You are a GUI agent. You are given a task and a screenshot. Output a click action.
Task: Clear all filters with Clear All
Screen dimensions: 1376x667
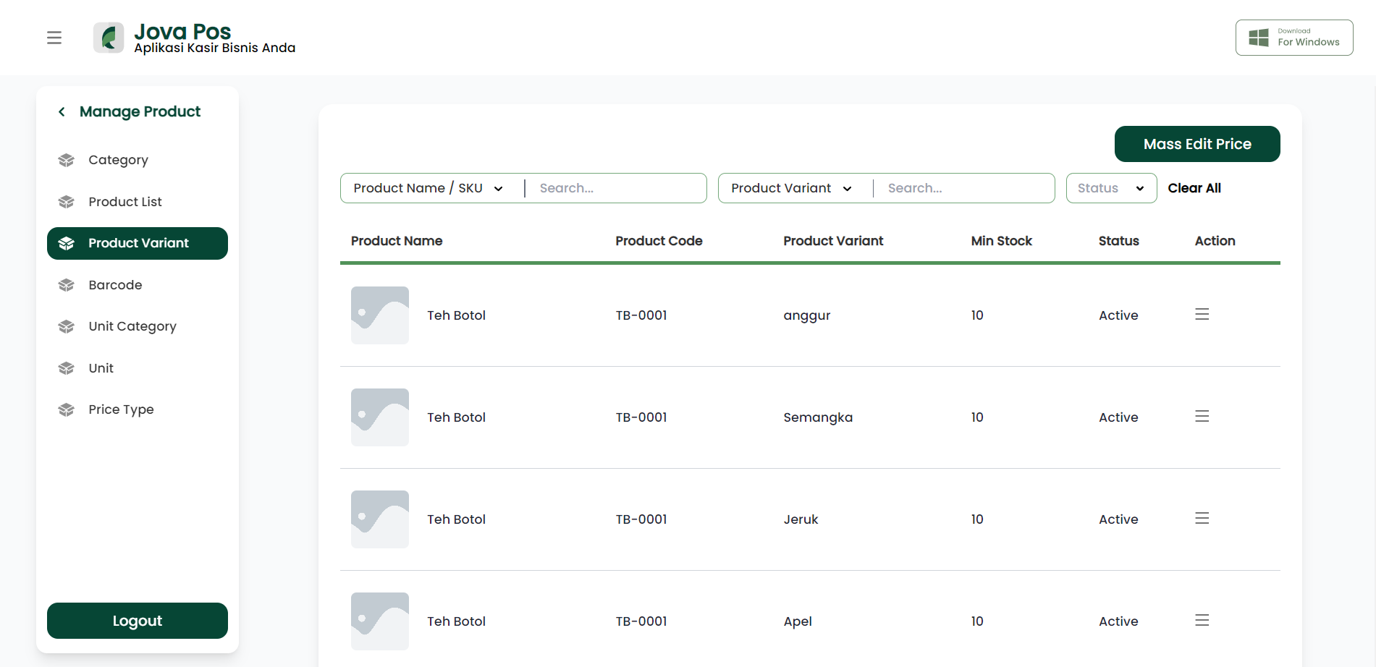[1194, 188]
